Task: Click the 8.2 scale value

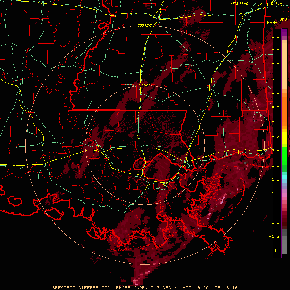Action: (275, 65)
